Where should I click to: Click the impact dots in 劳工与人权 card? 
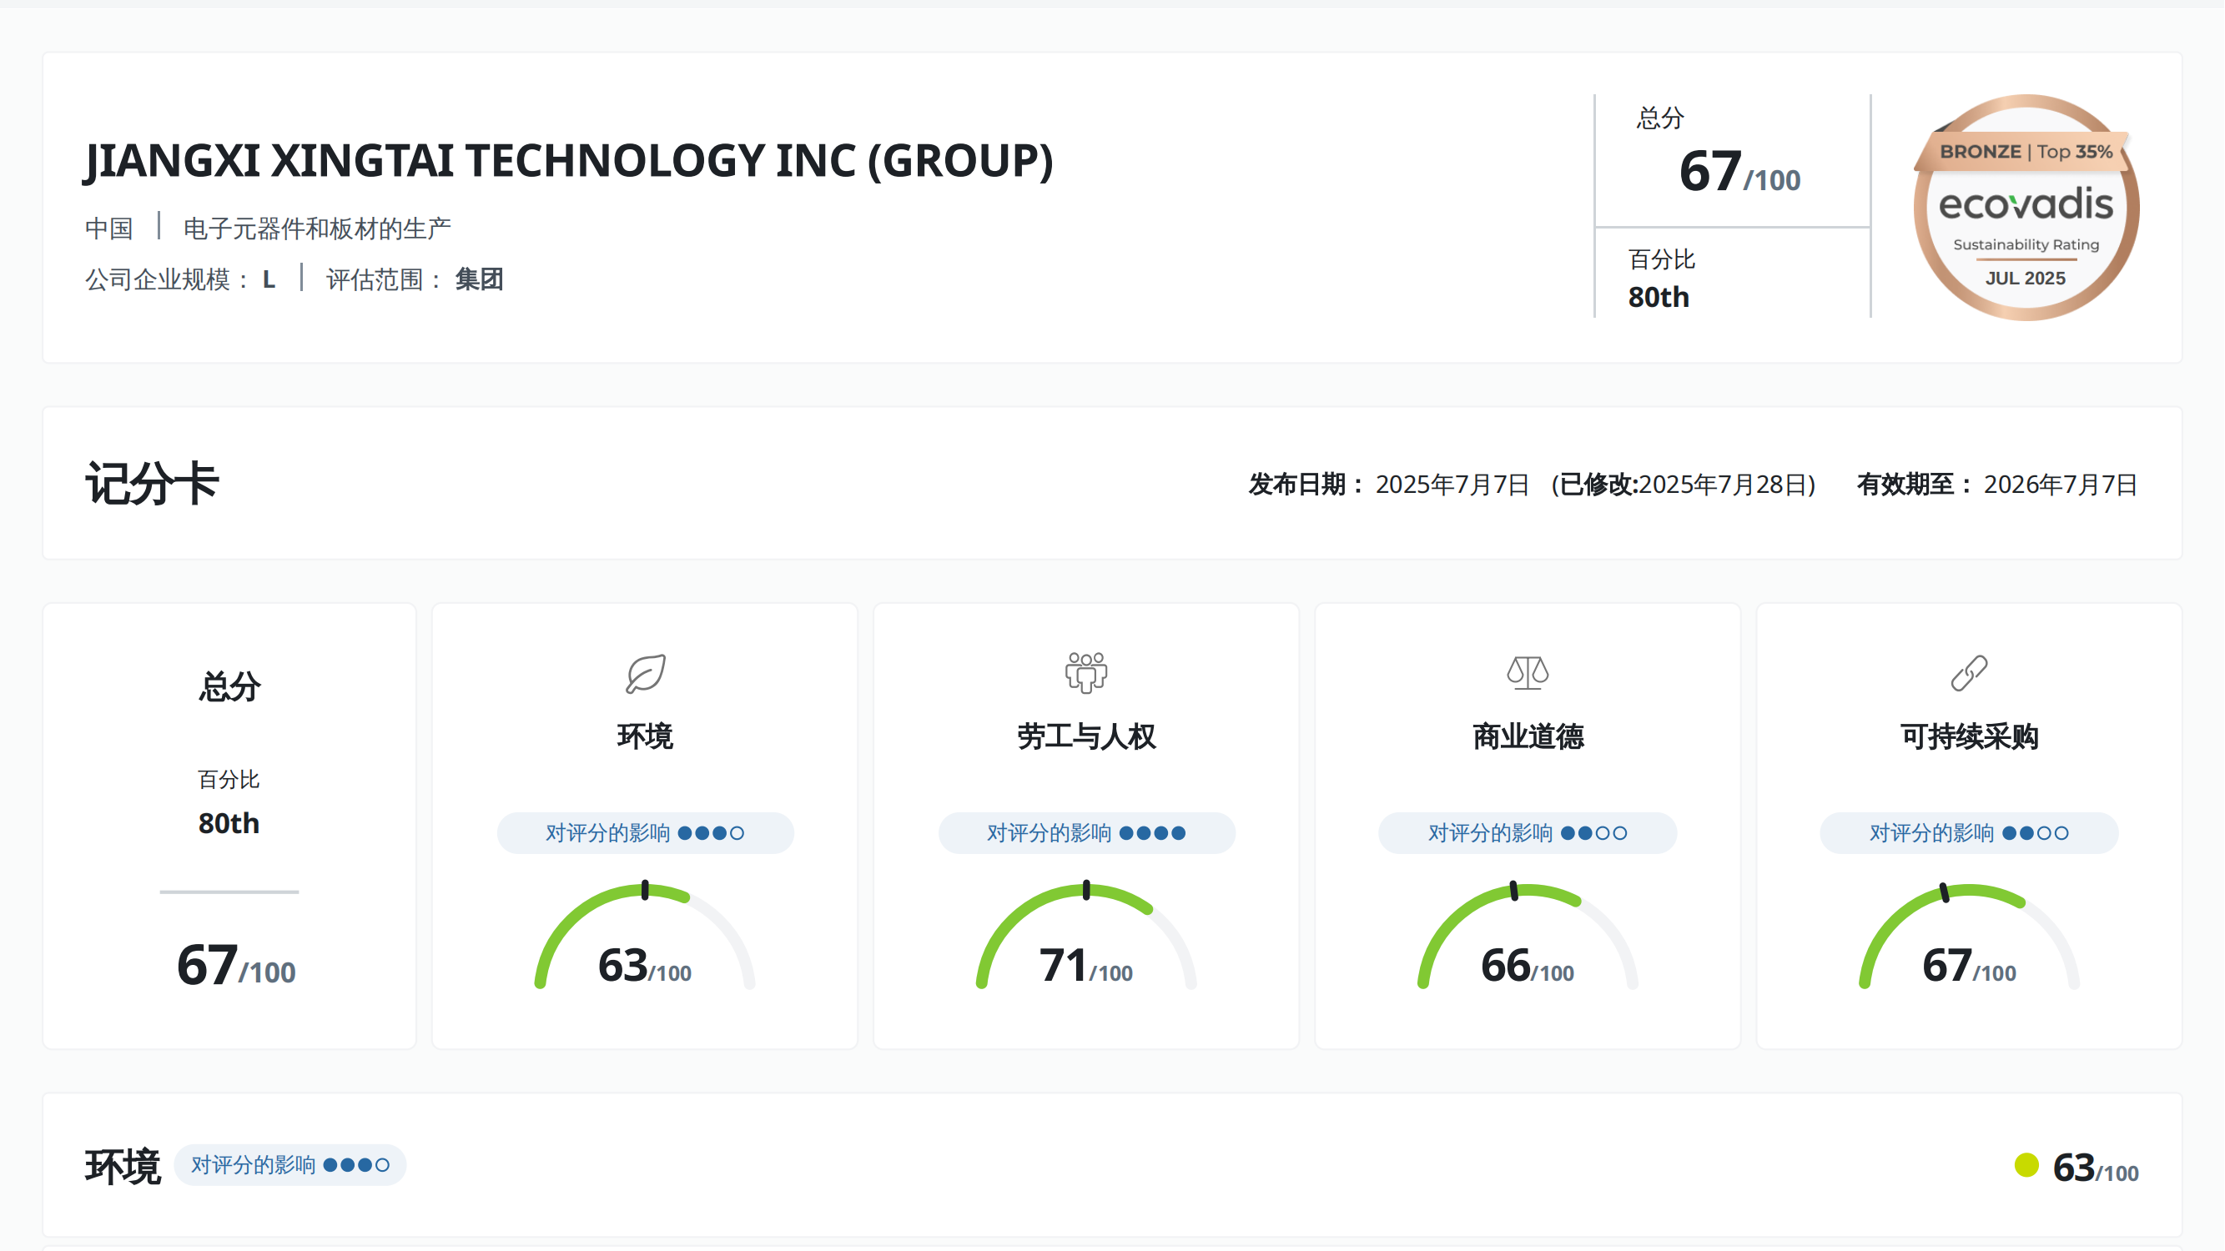pyautogui.click(x=1152, y=833)
